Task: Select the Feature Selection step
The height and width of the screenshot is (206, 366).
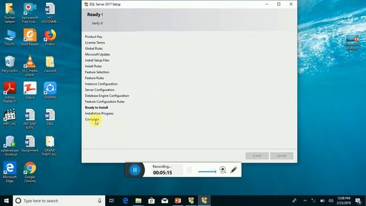Action: click(97, 72)
